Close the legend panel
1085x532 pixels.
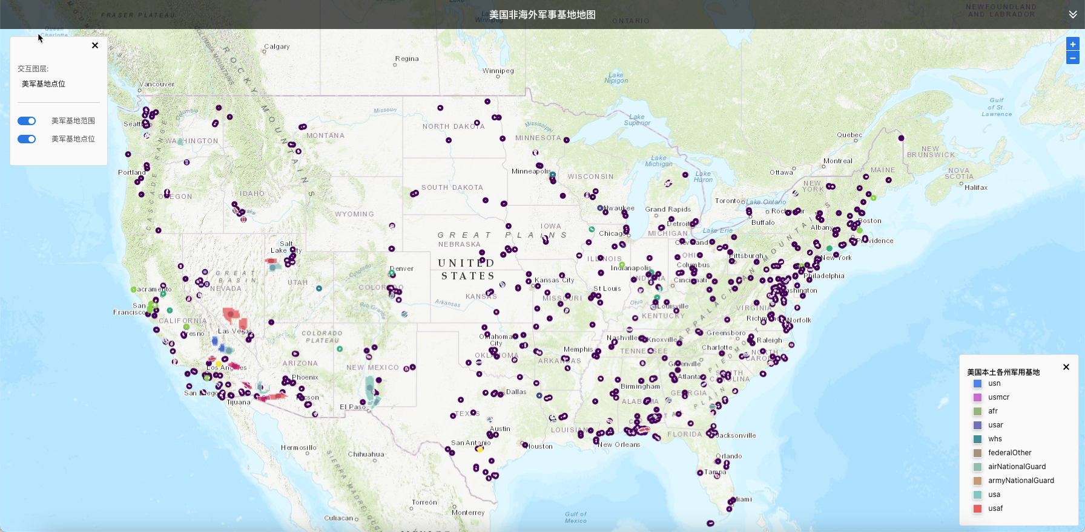point(1066,367)
